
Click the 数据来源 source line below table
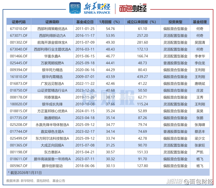pos(36,181)
